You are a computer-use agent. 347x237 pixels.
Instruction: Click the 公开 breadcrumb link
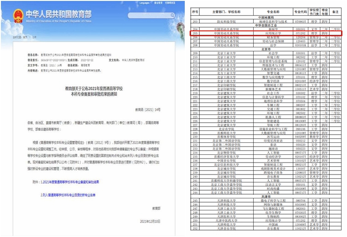pyautogui.click(x=34, y=37)
